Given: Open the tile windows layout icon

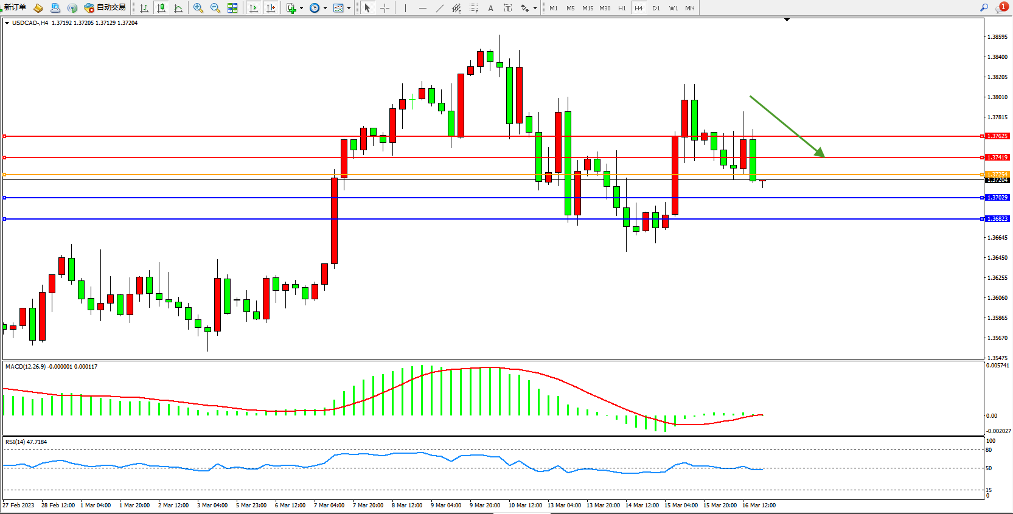Looking at the screenshot, I should pos(232,8).
